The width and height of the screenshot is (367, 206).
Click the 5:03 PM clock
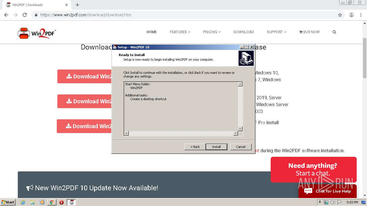(x=352, y=202)
